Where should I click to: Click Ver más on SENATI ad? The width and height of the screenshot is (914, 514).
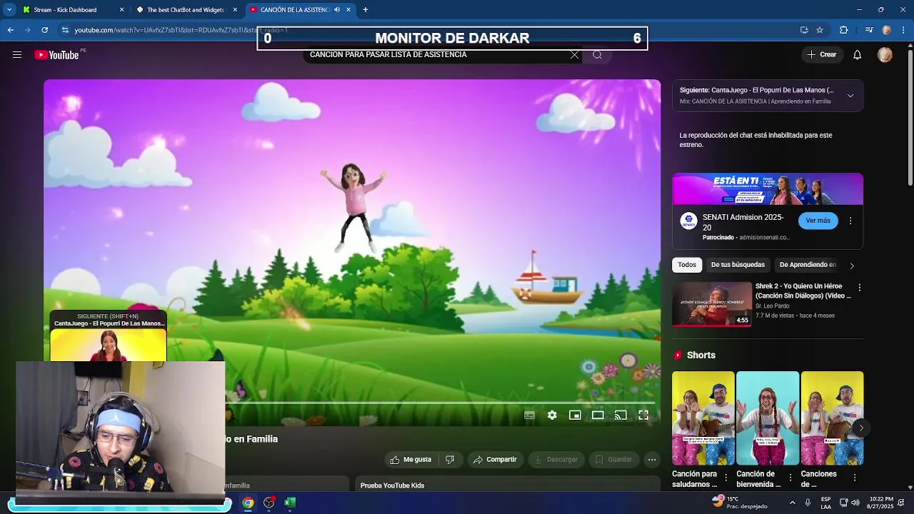[x=818, y=221]
